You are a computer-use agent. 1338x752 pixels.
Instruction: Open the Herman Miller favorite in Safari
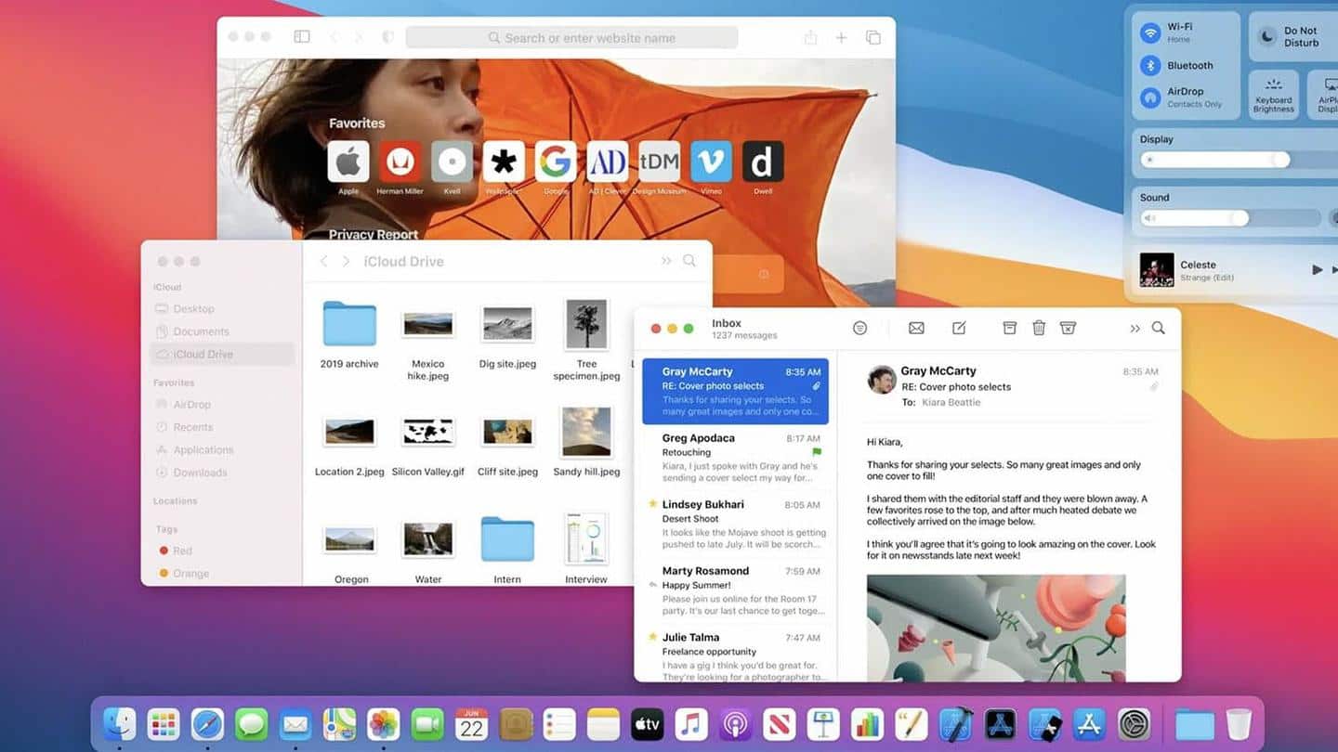pyautogui.click(x=400, y=162)
